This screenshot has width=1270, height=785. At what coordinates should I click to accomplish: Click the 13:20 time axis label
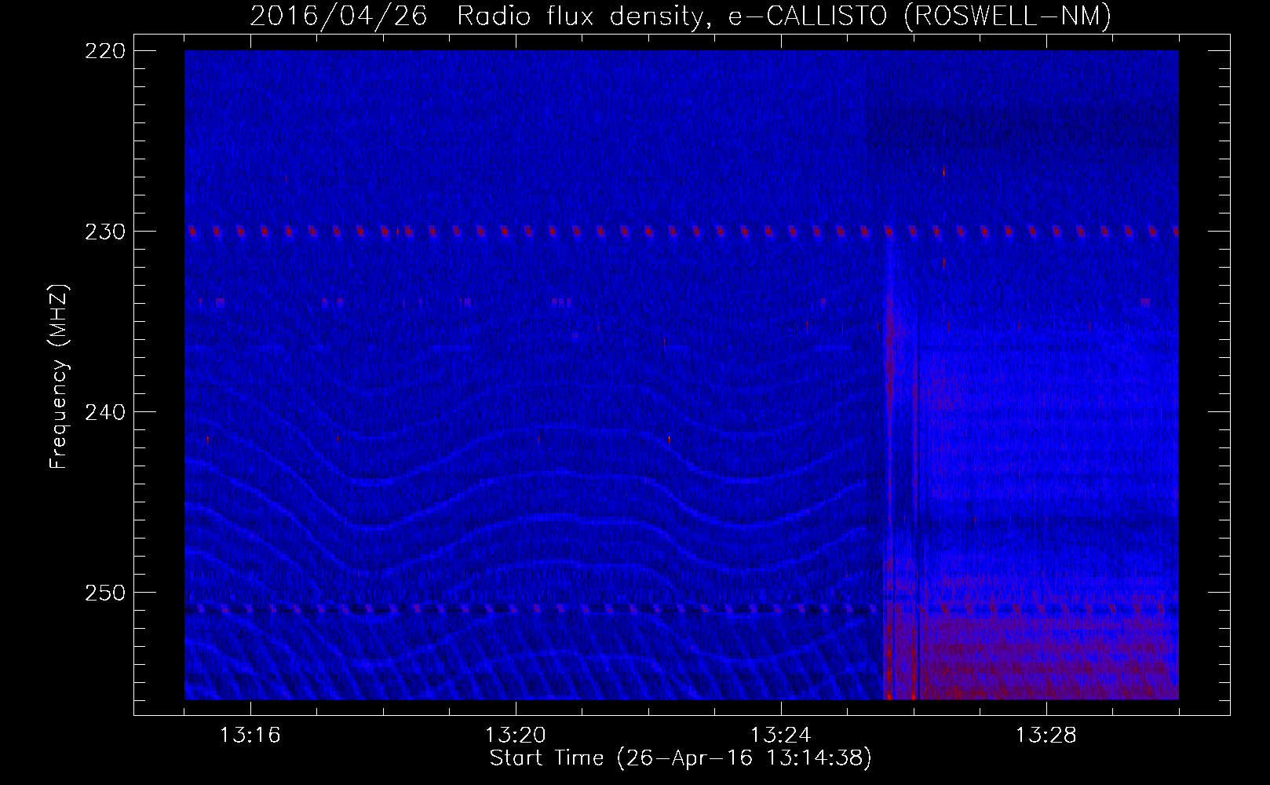(x=516, y=736)
